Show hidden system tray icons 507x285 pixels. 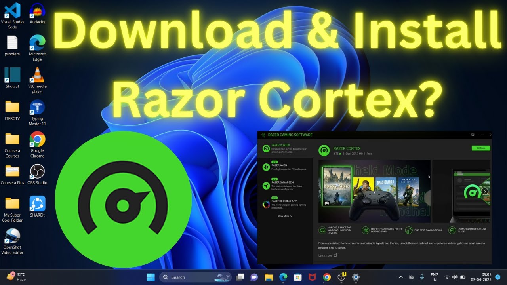tap(400, 277)
